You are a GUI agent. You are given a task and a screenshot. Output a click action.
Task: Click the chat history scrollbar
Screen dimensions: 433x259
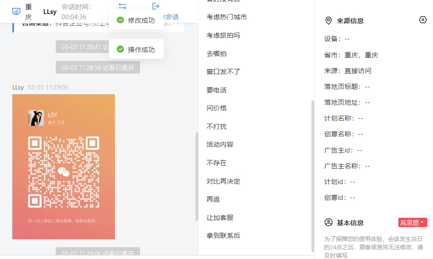point(197,177)
